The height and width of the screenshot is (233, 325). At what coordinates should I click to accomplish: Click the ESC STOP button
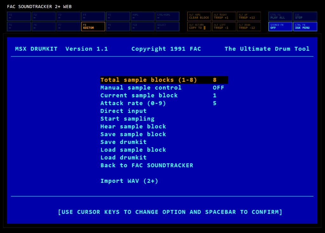click(x=305, y=17)
